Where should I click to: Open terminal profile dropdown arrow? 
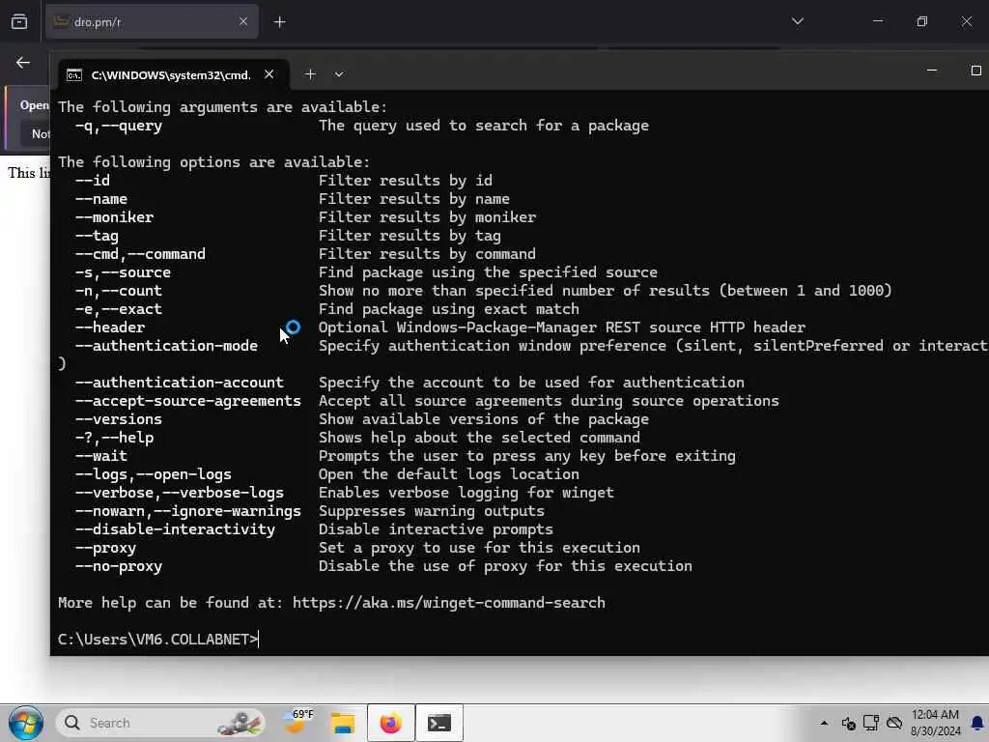point(339,74)
